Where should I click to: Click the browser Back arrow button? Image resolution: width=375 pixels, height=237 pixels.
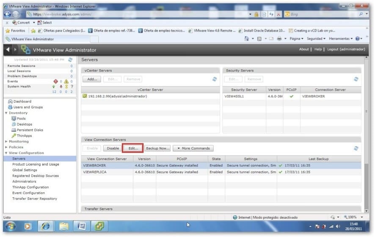click(x=8, y=14)
